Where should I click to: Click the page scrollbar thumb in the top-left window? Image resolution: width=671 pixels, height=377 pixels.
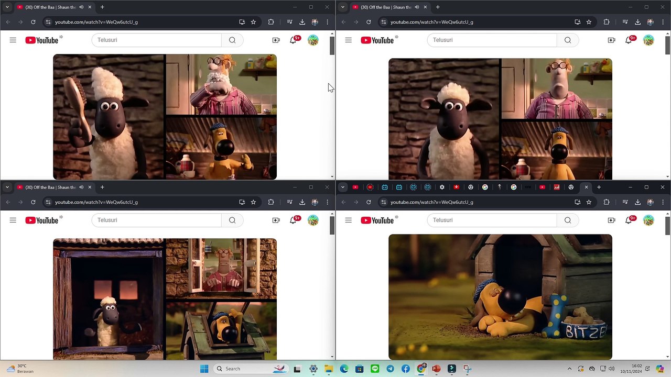tap(332, 46)
